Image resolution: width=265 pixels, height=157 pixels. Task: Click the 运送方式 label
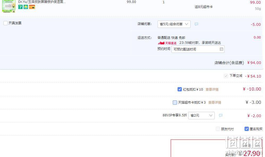(x=145, y=38)
